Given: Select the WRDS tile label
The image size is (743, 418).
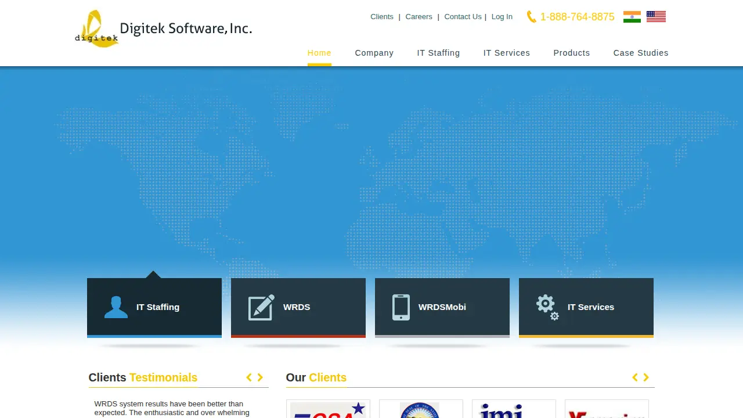Looking at the screenshot, I should pyautogui.click(x=297, y=307).
